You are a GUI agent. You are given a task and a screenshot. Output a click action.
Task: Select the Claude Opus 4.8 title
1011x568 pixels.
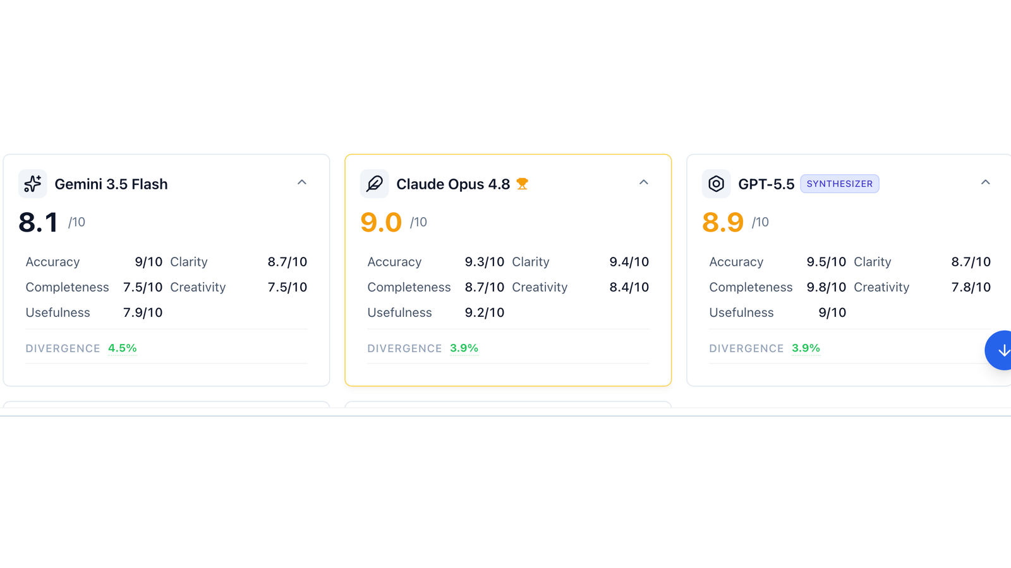pos(453,184)
